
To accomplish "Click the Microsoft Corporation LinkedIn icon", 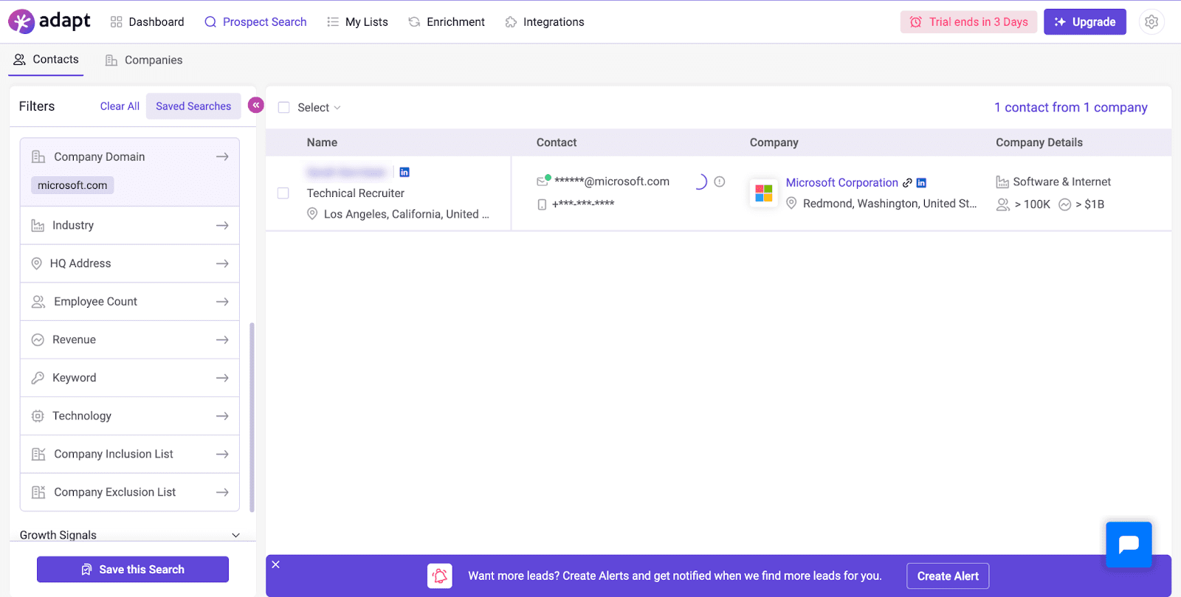I will tap(921, 182).
